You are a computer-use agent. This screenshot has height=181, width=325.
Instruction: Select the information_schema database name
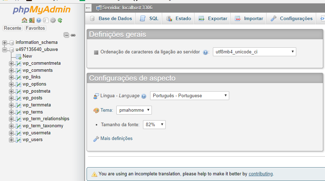click(37, 42)
